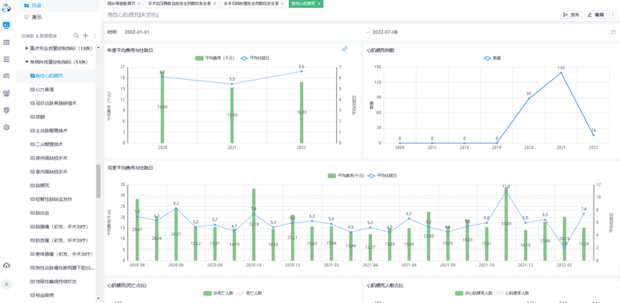Viewport: 620px width, 303px height.
Task: Click the app logo icon
Action: click(6, 8)
